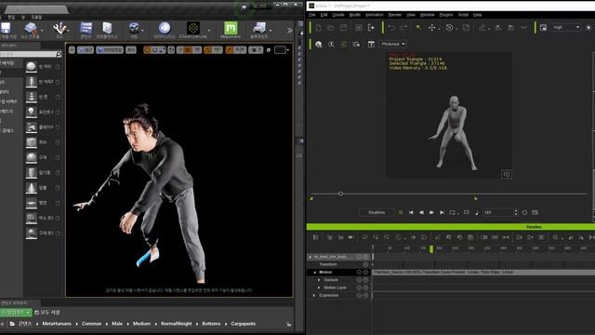
Task: Click MetaHumans in Content Browser breadcrumb
Action: tap(57, 324)
